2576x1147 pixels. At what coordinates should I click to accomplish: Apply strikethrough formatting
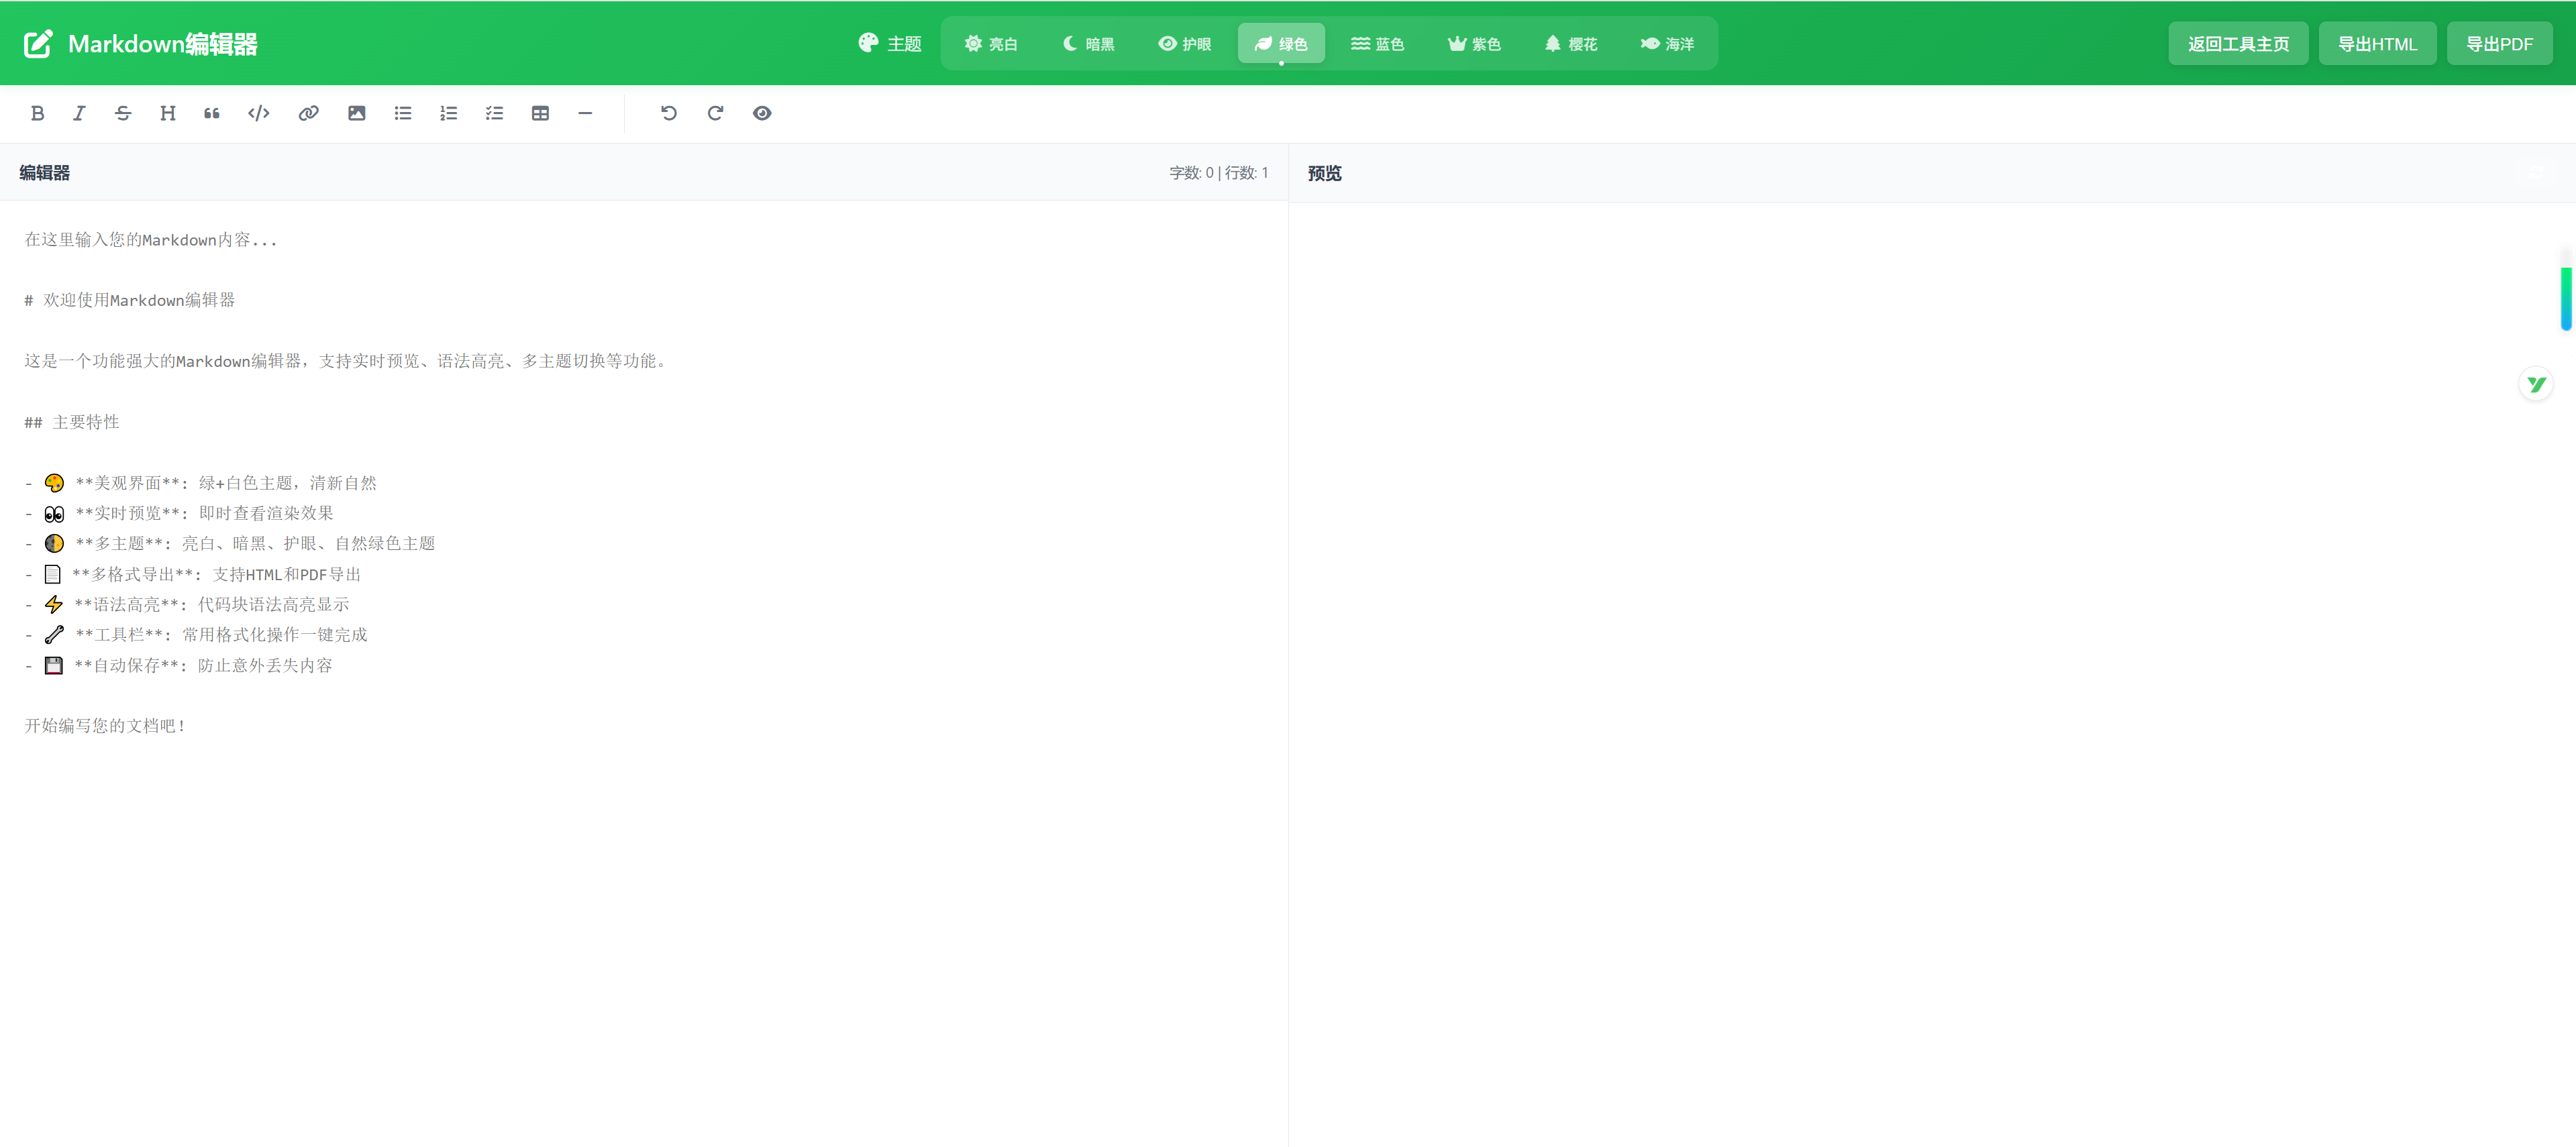pos(122,113)
